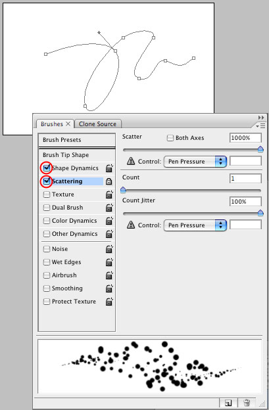The image size is (269, 410).
Task: Click the brush stroke preview area
Action: pos(150,366)
